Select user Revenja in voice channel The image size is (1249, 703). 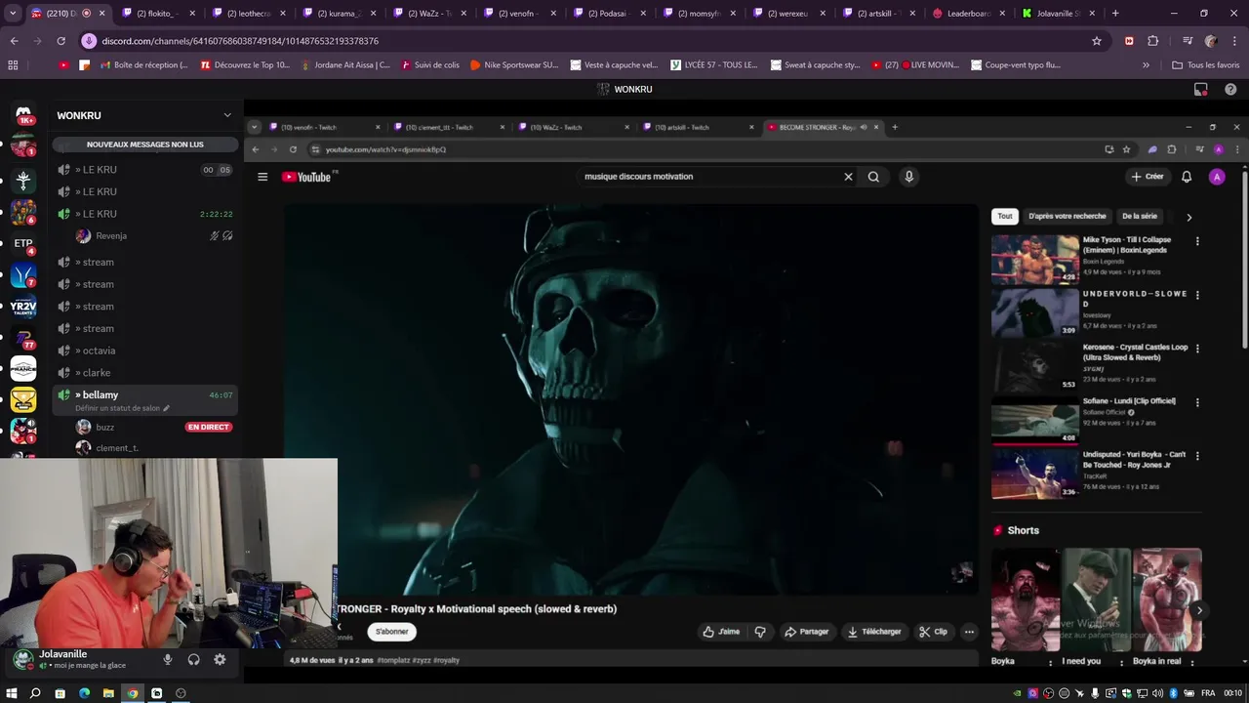coord(145,235)
